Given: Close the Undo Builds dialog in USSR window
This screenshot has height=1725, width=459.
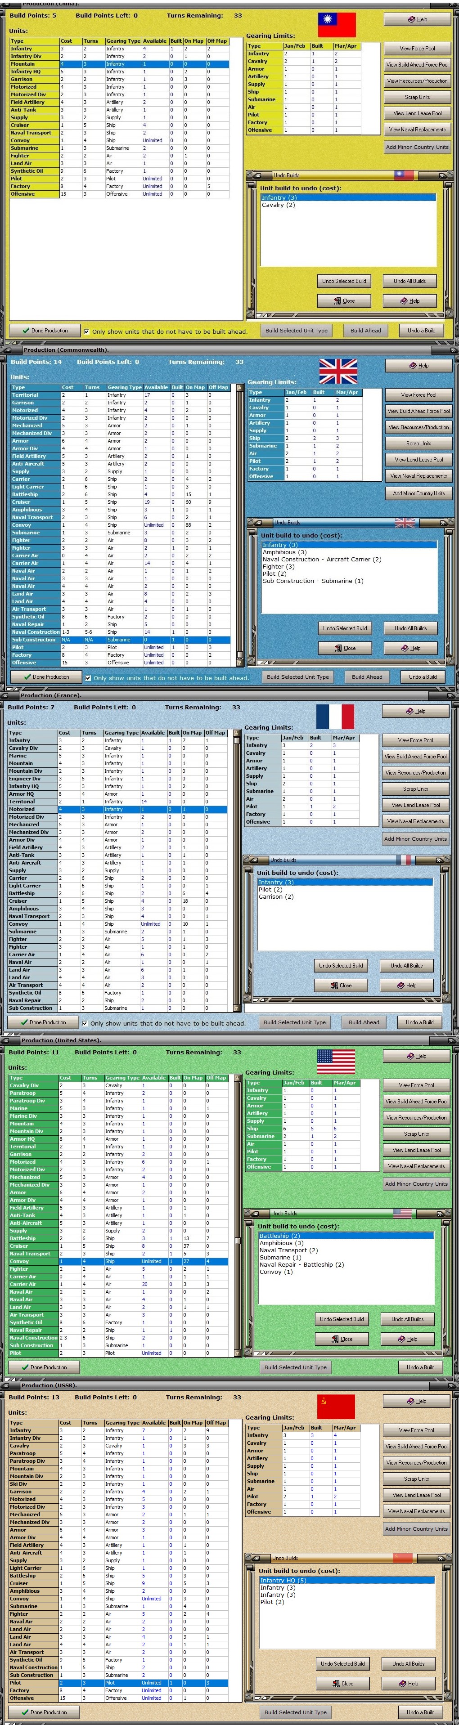Looking at the screenshot, I should click(x=342, y=1684).
